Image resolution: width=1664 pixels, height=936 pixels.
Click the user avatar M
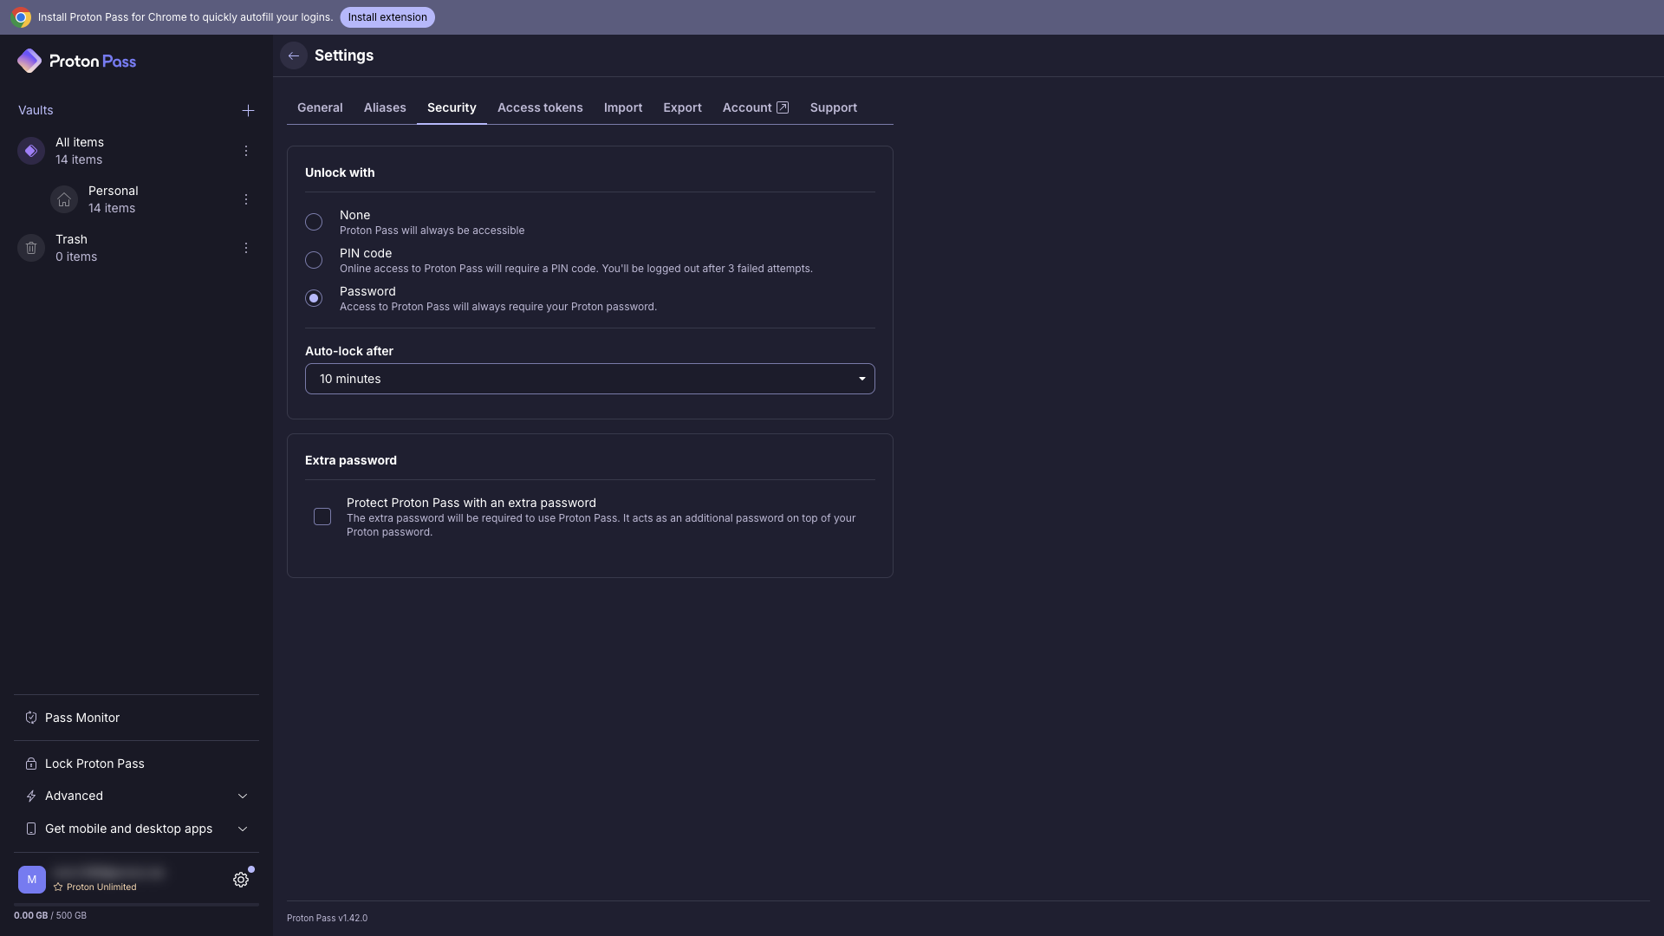click(x=32, y=880)
